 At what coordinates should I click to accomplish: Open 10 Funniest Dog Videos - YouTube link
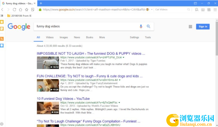pyautogui.click(x=63, y=99)
